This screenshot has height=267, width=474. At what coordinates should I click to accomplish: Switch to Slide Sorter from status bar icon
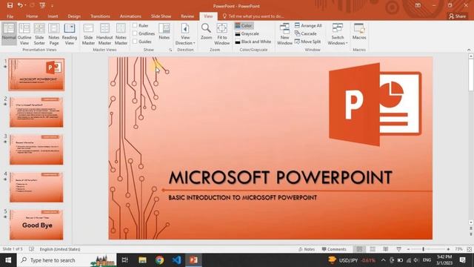pyautogui.click(x=373, y=249)
